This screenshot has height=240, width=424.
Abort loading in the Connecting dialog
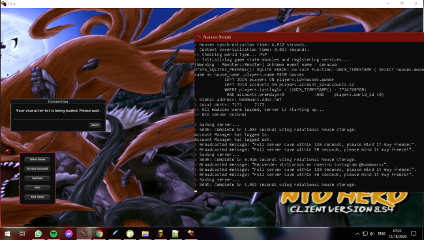(x=95, y=125)
